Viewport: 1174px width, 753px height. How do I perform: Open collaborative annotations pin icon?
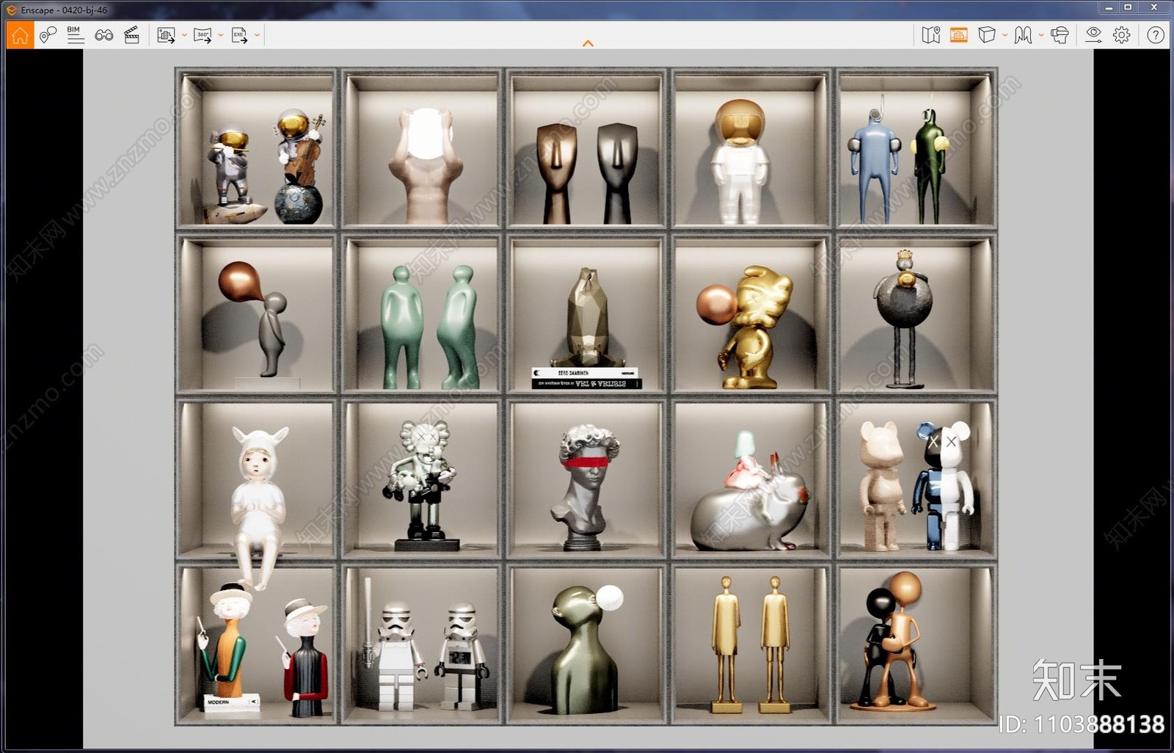pyautogui.click(x=48, y=35)
